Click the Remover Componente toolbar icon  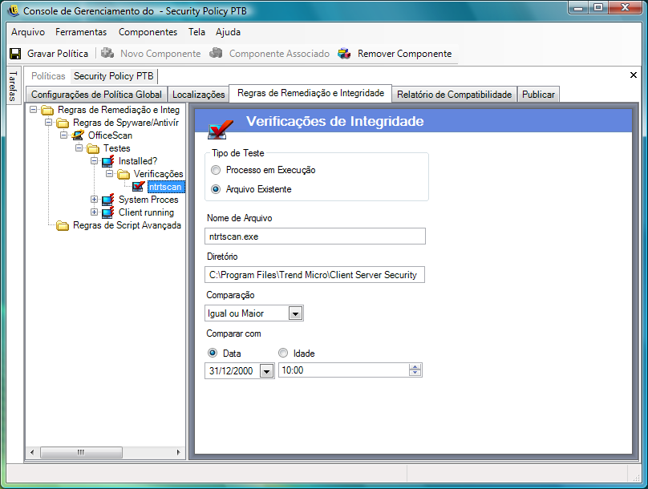pos(344,54)
